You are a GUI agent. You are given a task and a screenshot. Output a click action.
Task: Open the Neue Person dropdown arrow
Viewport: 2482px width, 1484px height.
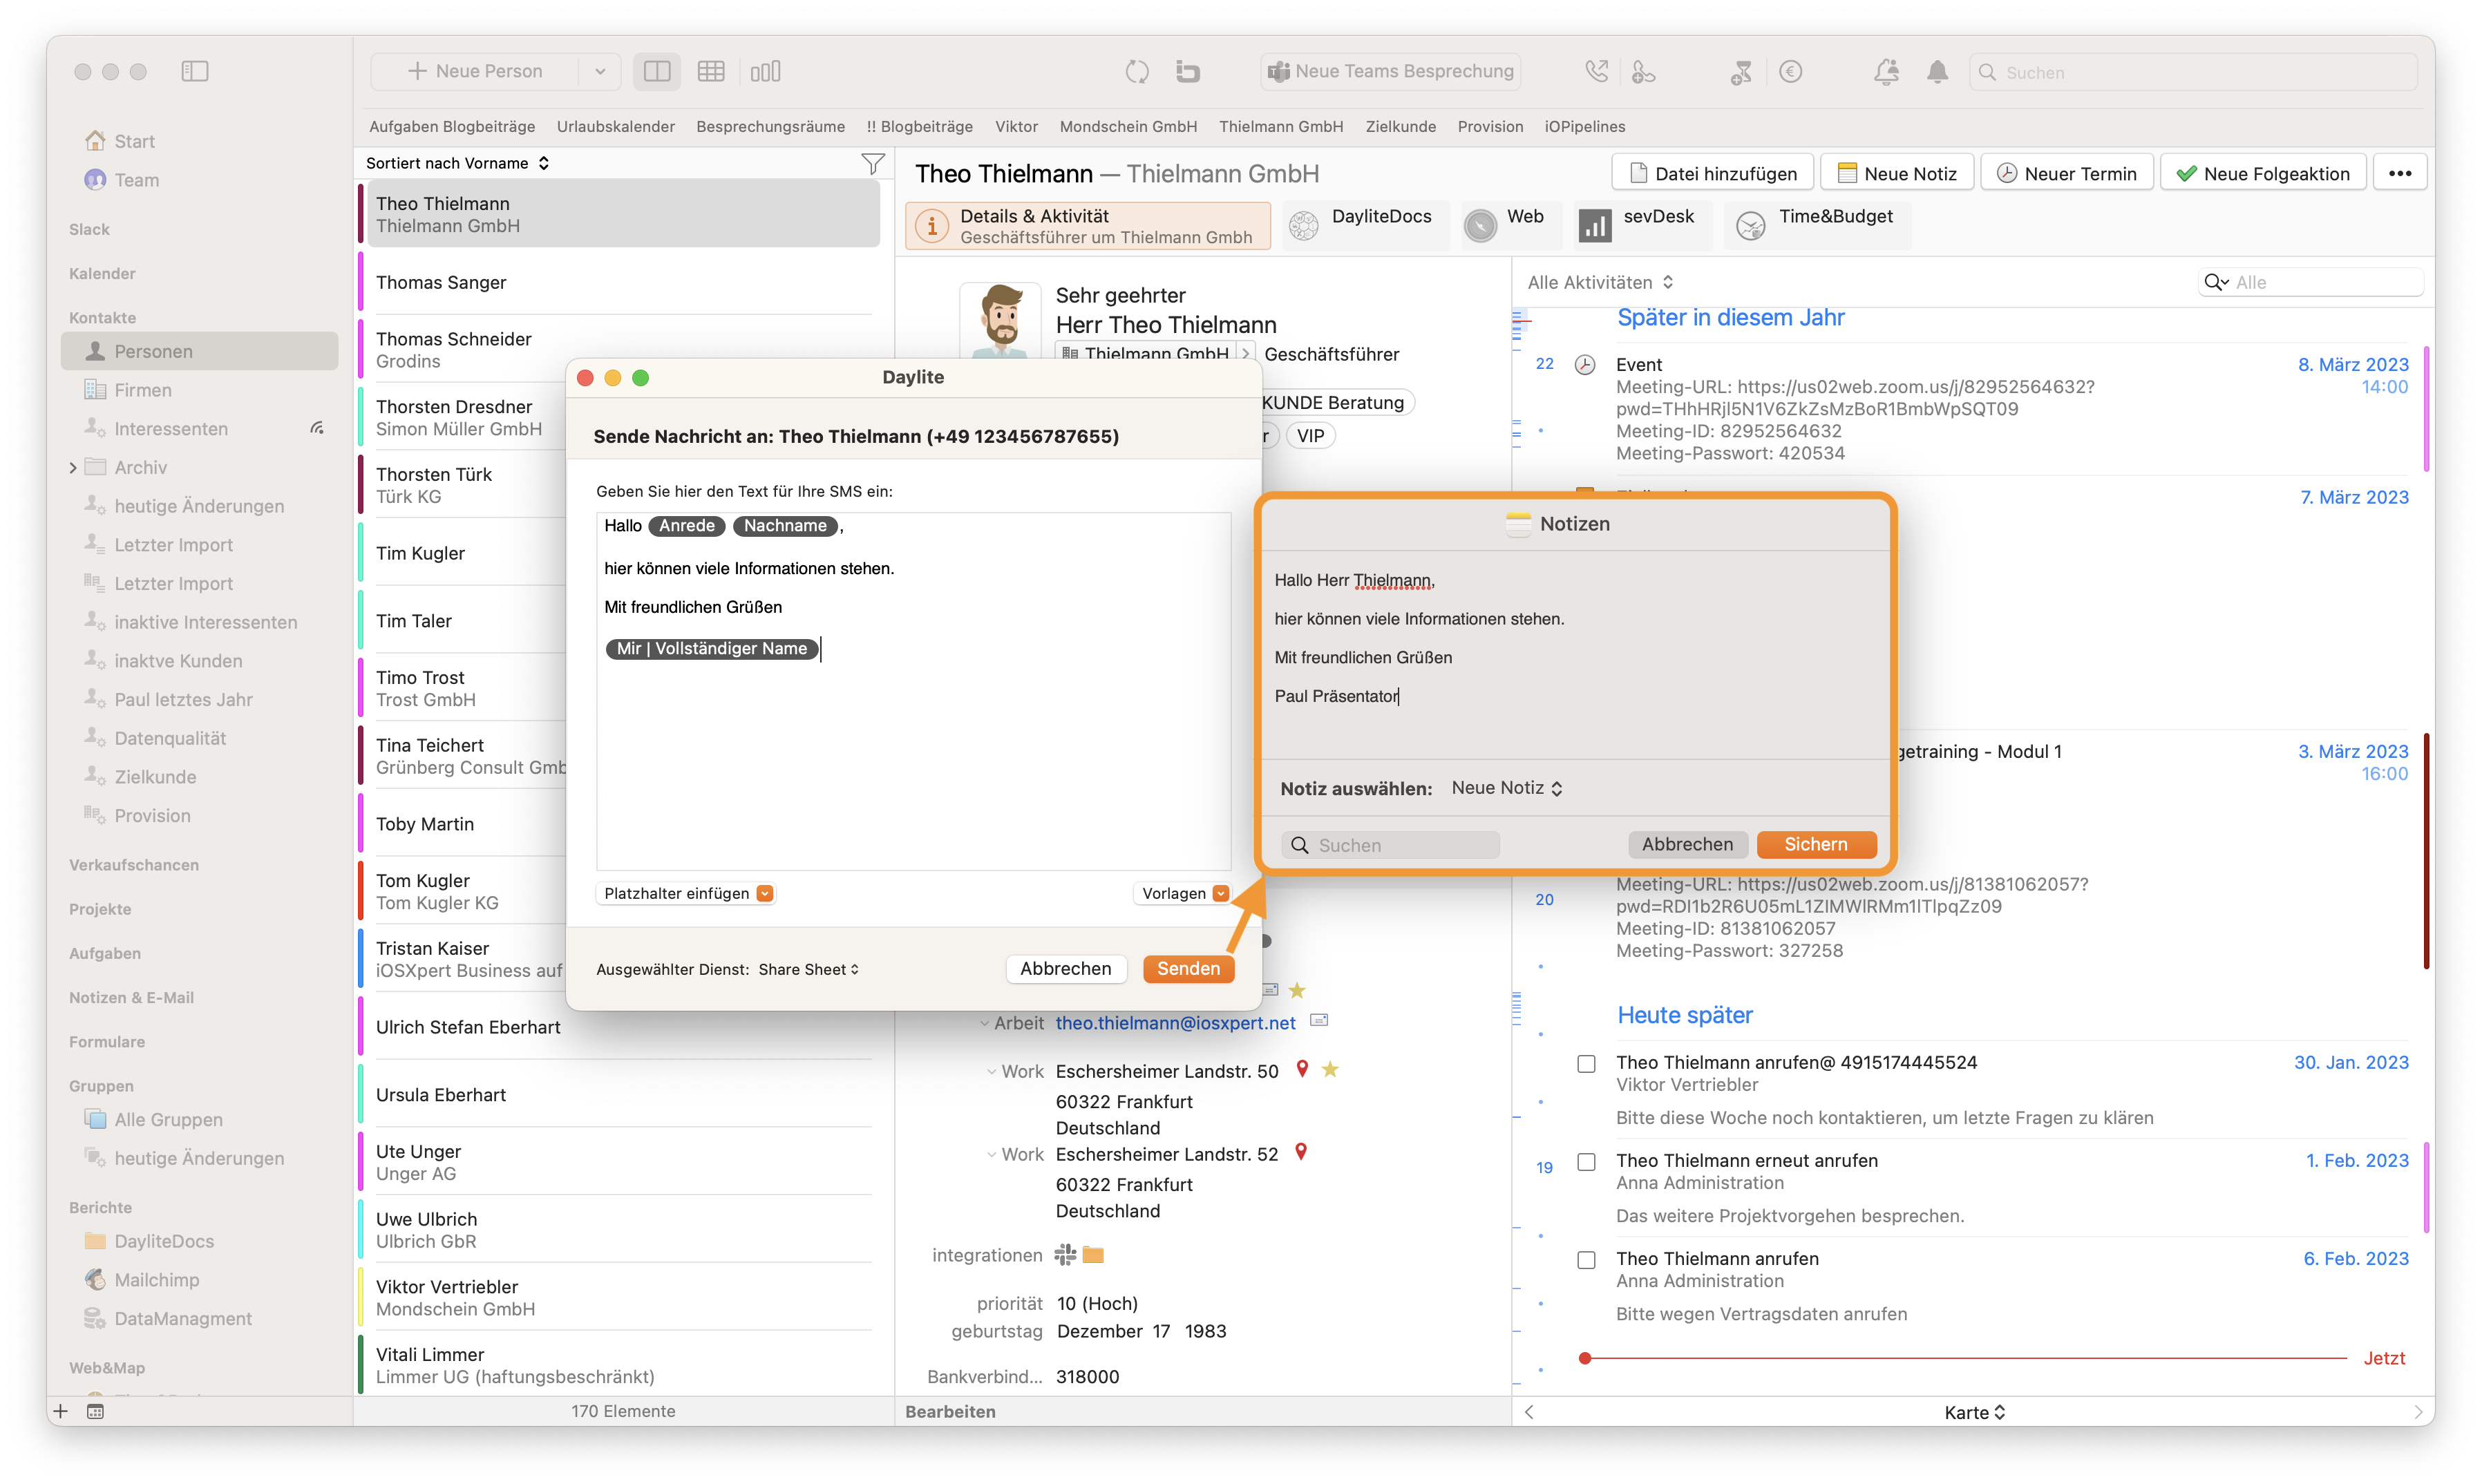click(600, 71)
